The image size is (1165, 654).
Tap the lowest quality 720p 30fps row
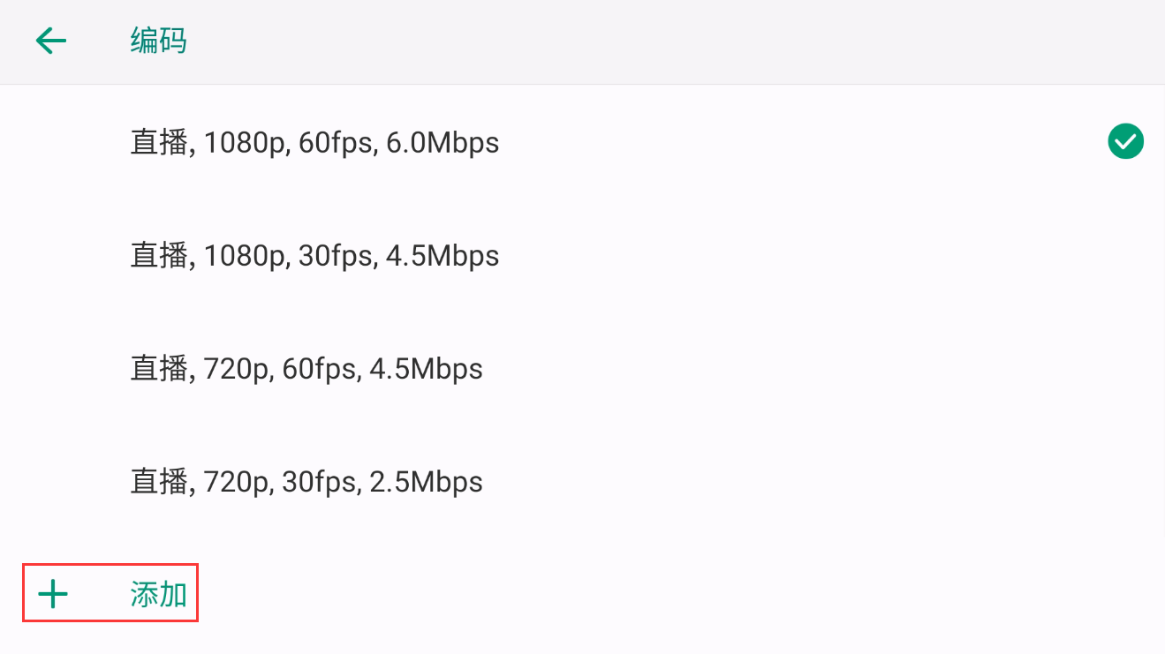click(x=582, y=482)
